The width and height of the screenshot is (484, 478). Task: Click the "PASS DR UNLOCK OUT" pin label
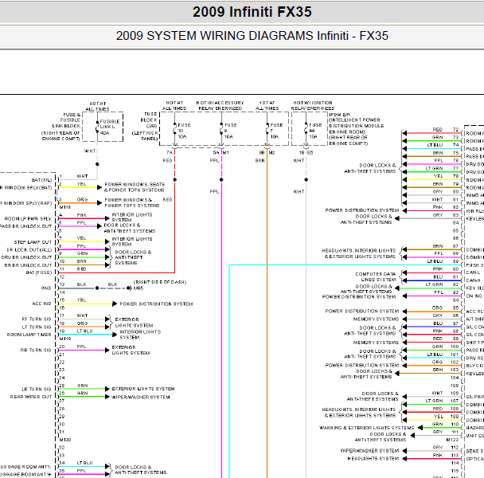[x=26, y=226]
